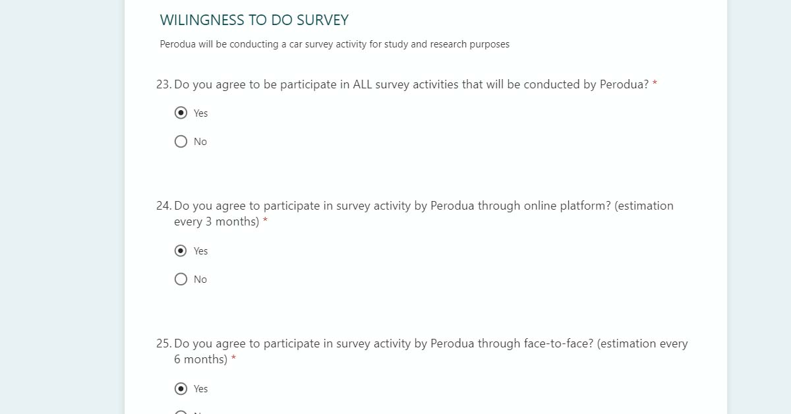Click the question number "25."
Viewport: 791px width, 414px height.
pyautogui.click(x=163, y=343)
